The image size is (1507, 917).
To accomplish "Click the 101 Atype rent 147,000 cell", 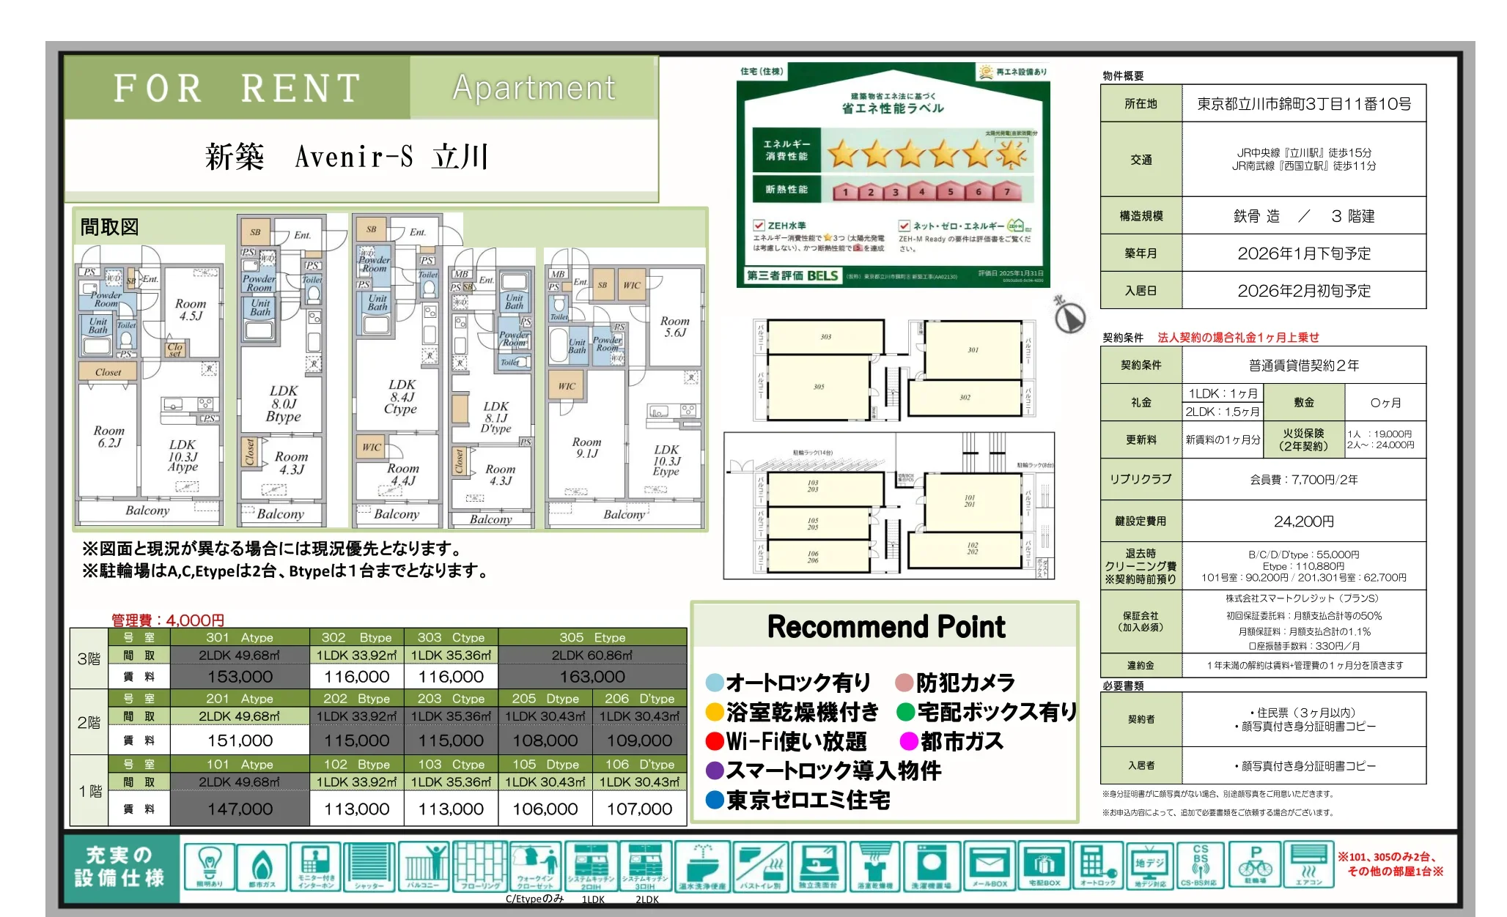I will pos(240,809).
